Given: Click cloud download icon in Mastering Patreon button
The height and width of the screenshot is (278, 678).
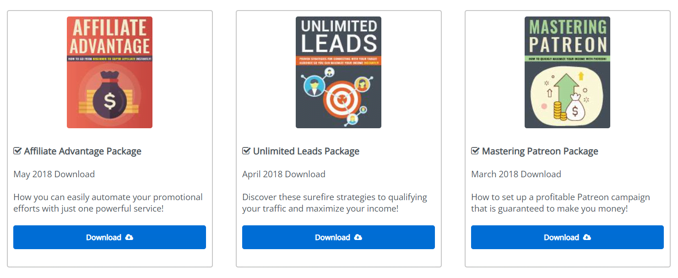Looking at the screenshot, I should click(587, 237).
